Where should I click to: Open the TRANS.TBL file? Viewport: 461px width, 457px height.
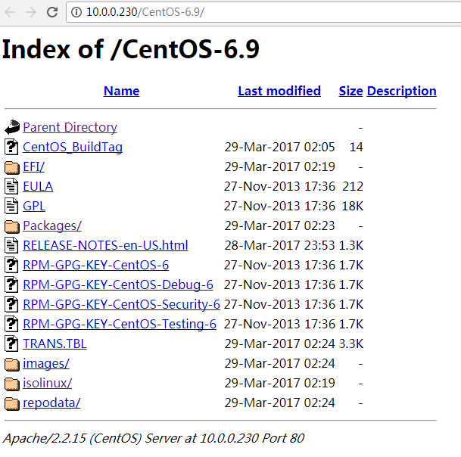[x=55, y=344]
